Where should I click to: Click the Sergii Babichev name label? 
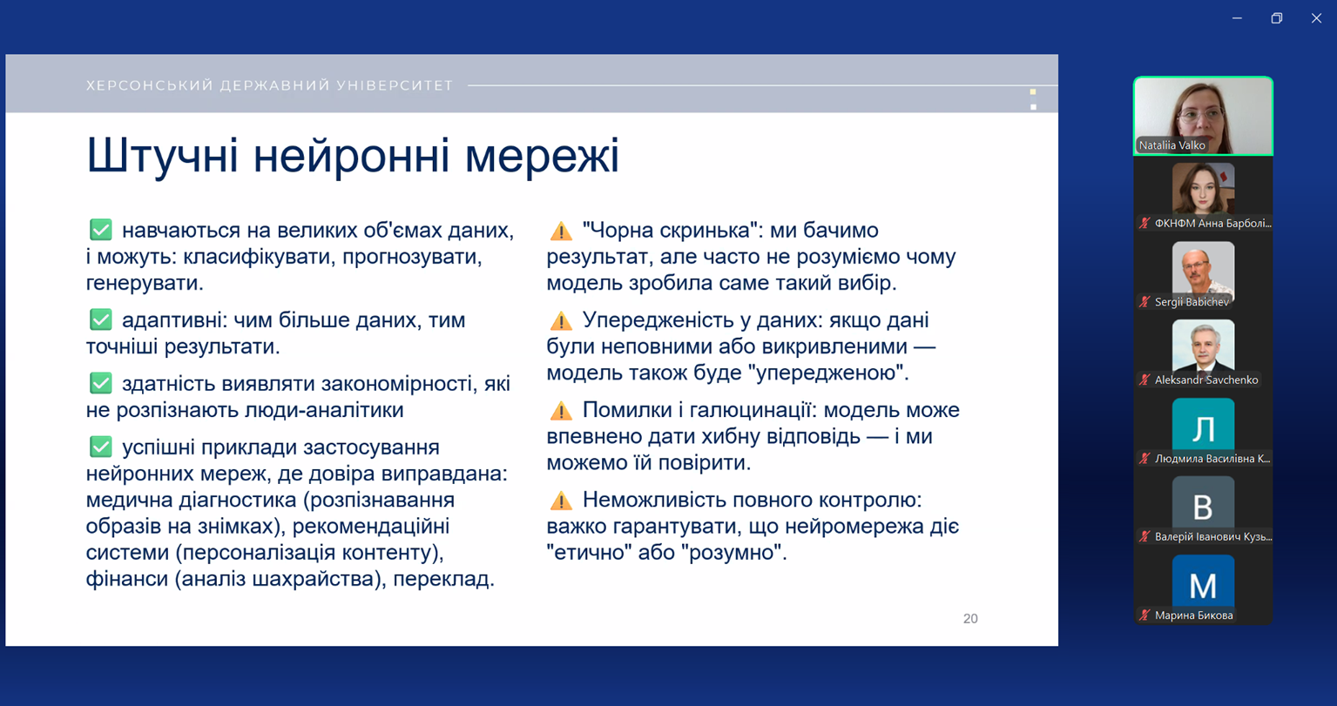(x=1192, y=302)
